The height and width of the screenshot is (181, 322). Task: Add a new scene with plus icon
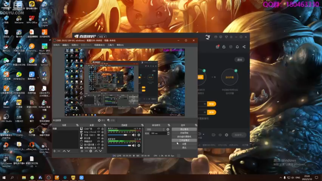(54, 151)
